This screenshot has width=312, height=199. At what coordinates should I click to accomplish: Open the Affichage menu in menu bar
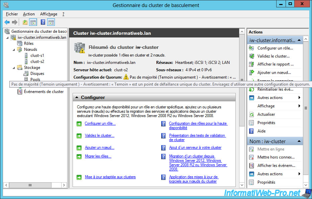click(x=48, y=14)
